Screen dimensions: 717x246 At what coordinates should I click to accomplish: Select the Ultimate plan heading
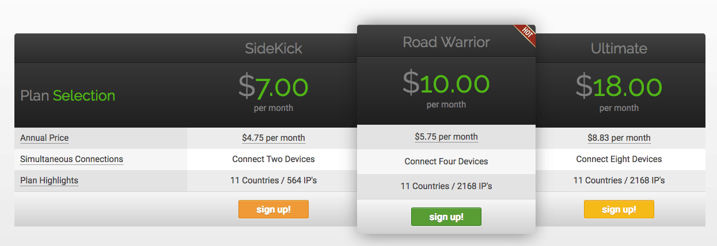pos(619,49)
